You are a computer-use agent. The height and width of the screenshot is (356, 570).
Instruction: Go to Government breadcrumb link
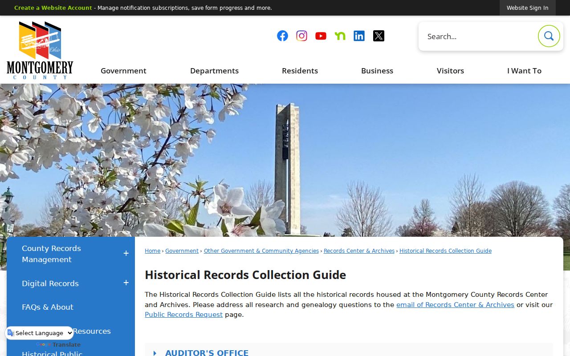[182, 251]
